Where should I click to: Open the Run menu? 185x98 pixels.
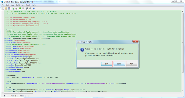tap(23, 5)
